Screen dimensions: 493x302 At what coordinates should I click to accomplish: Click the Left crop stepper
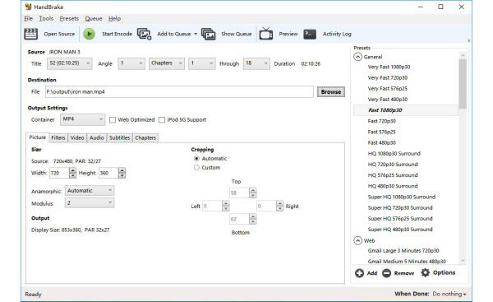coord(226,206)
